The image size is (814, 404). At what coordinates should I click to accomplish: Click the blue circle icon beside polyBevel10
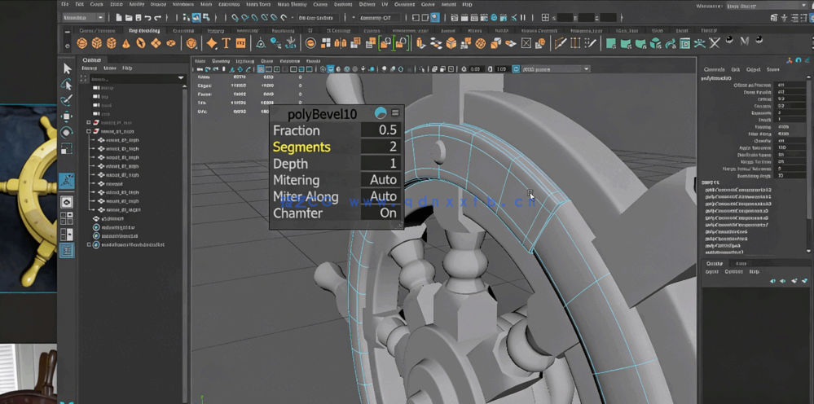click(x=381, y=113)
